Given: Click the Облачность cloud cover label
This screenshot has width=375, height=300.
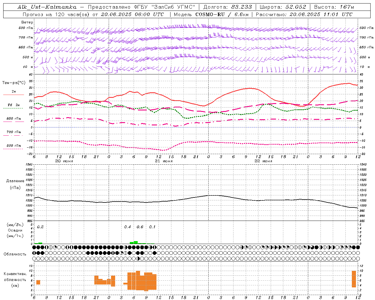Looking at the screenshot, I should (x=15, y=254).
